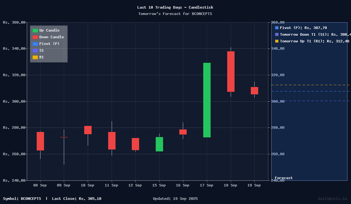The image size is (351, 204).
Task: Click the blue Pivot (P) legend swatch
Action: 35,44
